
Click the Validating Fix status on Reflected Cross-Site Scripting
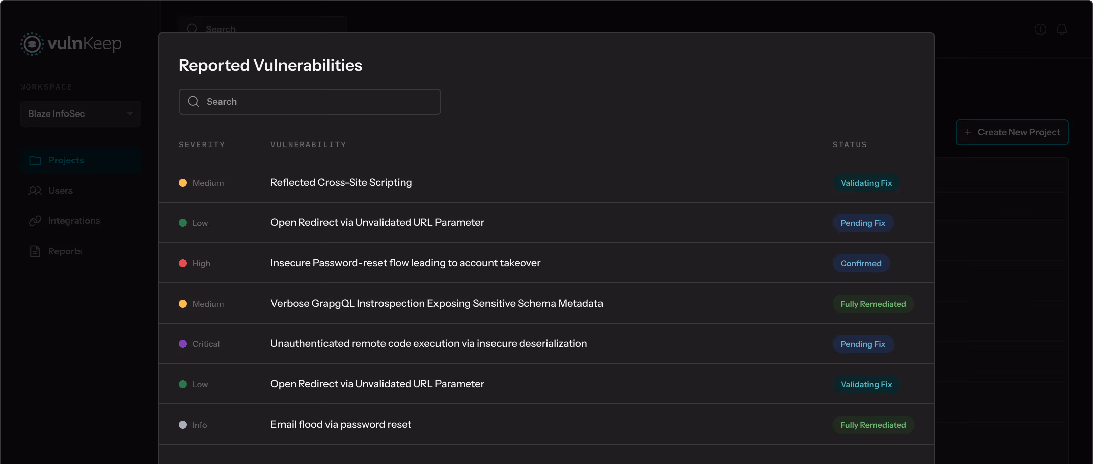pyautogui.click(x=866, y=183)
